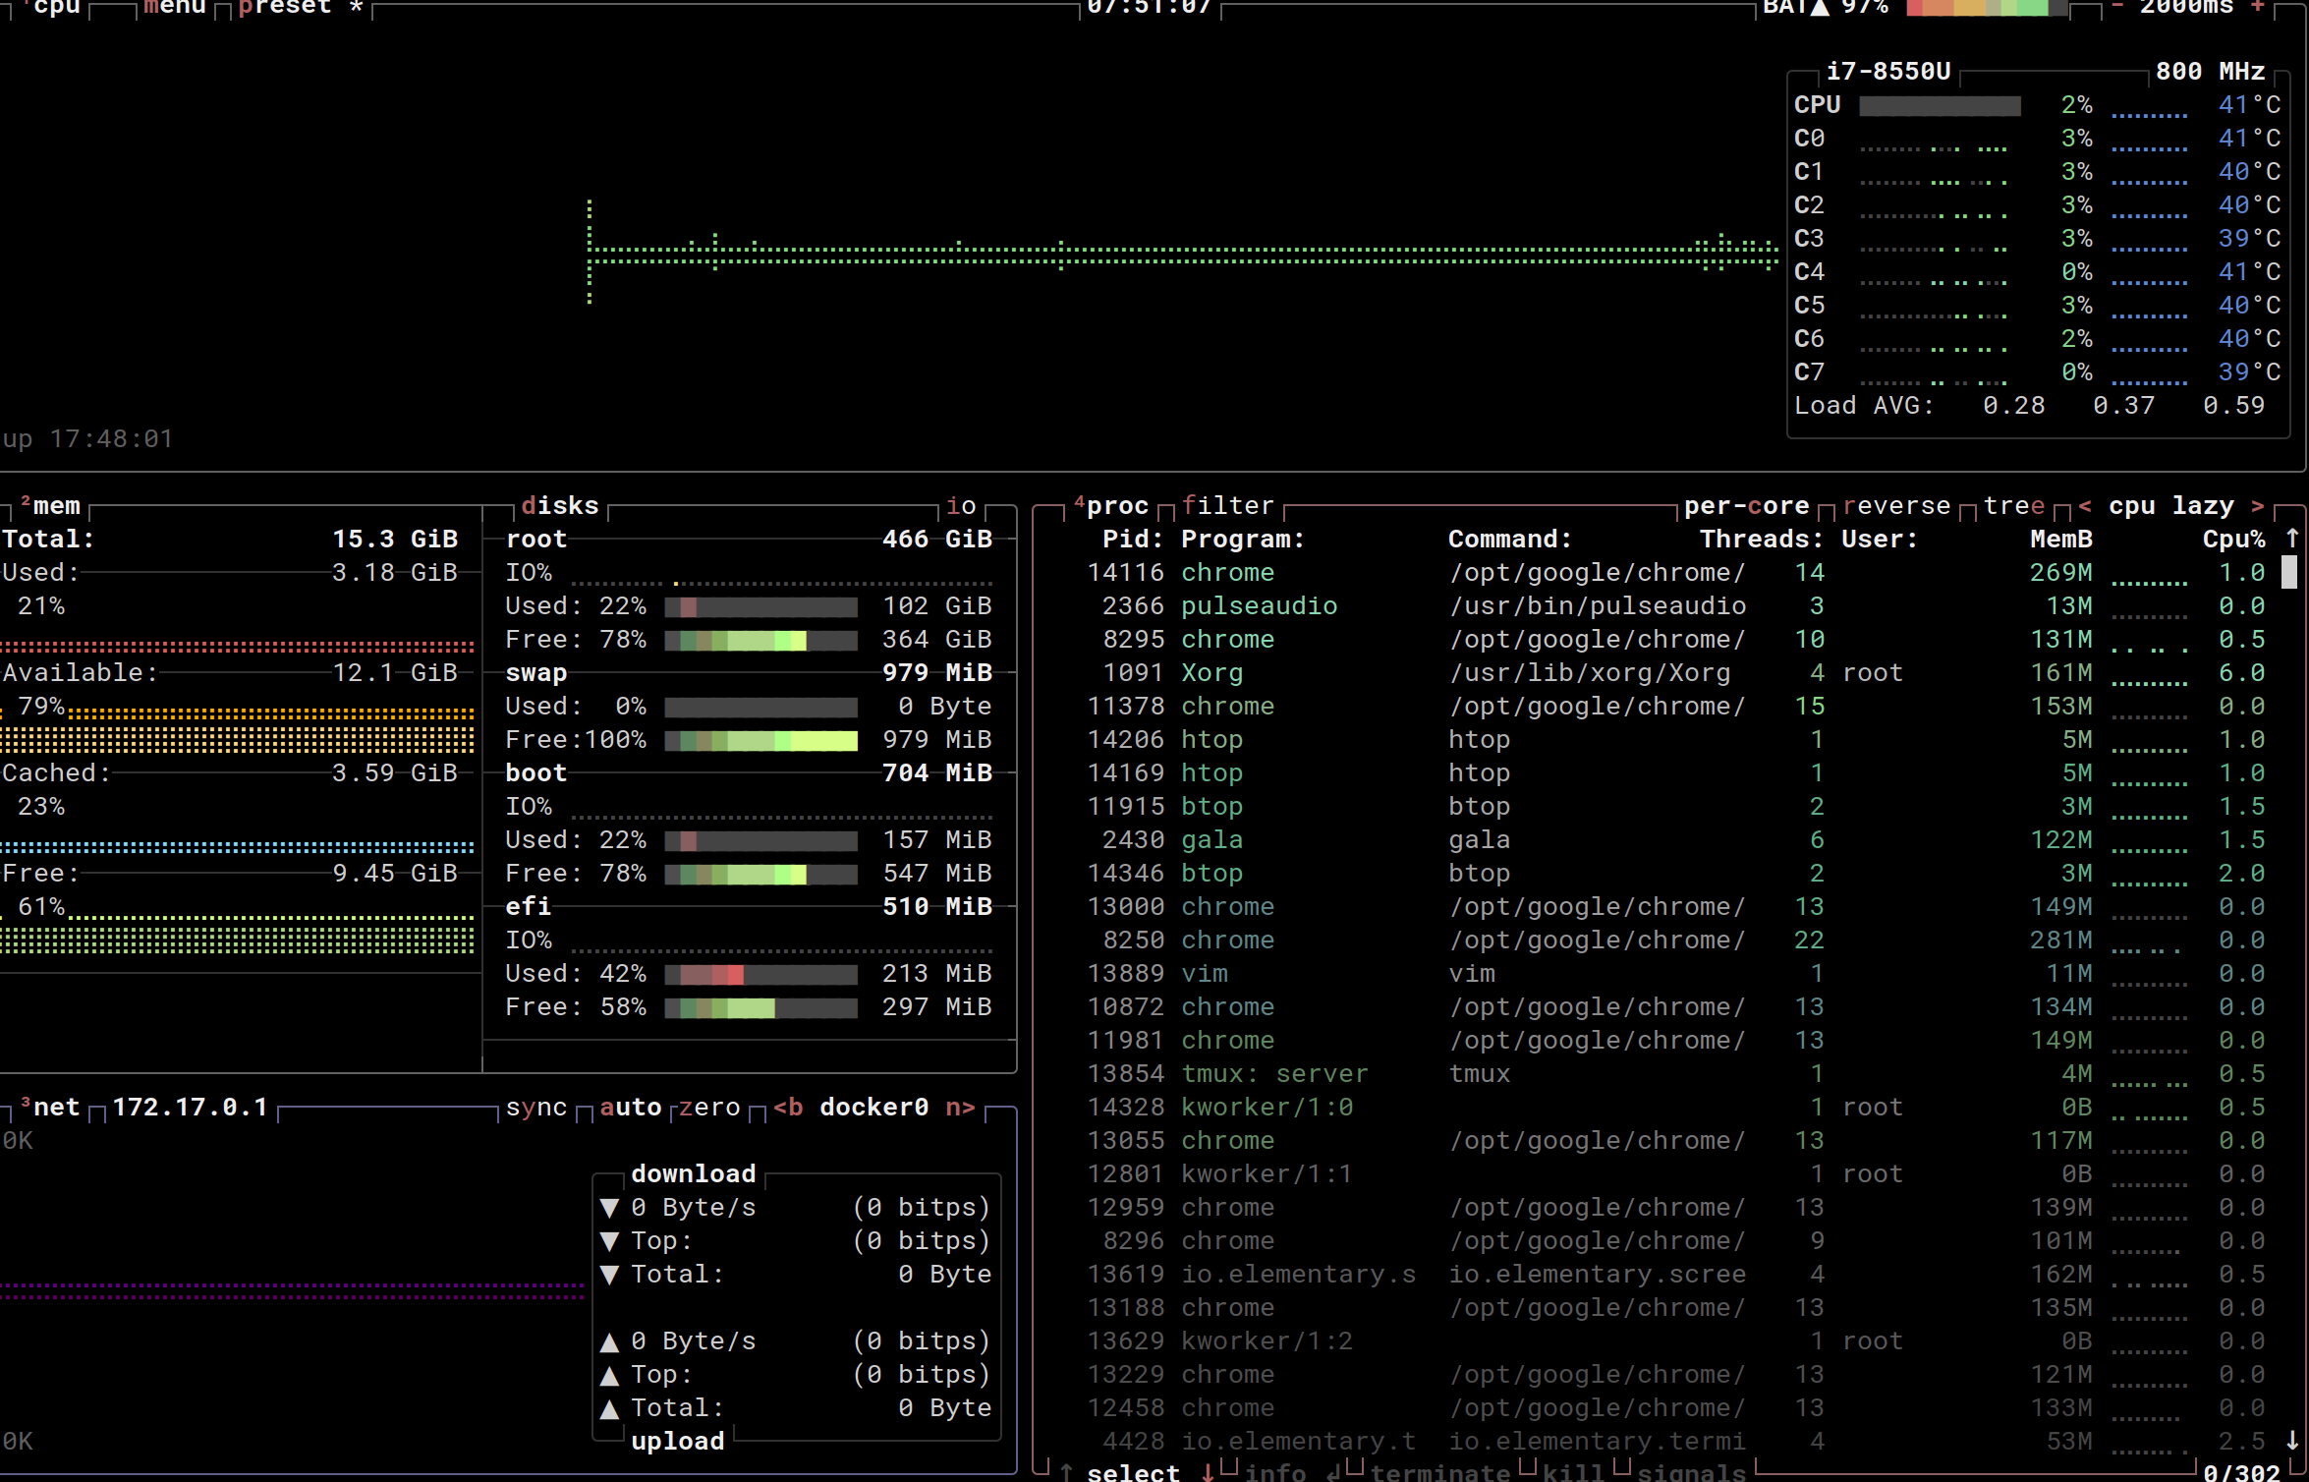Select the Xorg process row
Viewport: 2309px width, 1482px height.
pyautogui.click(x=1211, y=673)
